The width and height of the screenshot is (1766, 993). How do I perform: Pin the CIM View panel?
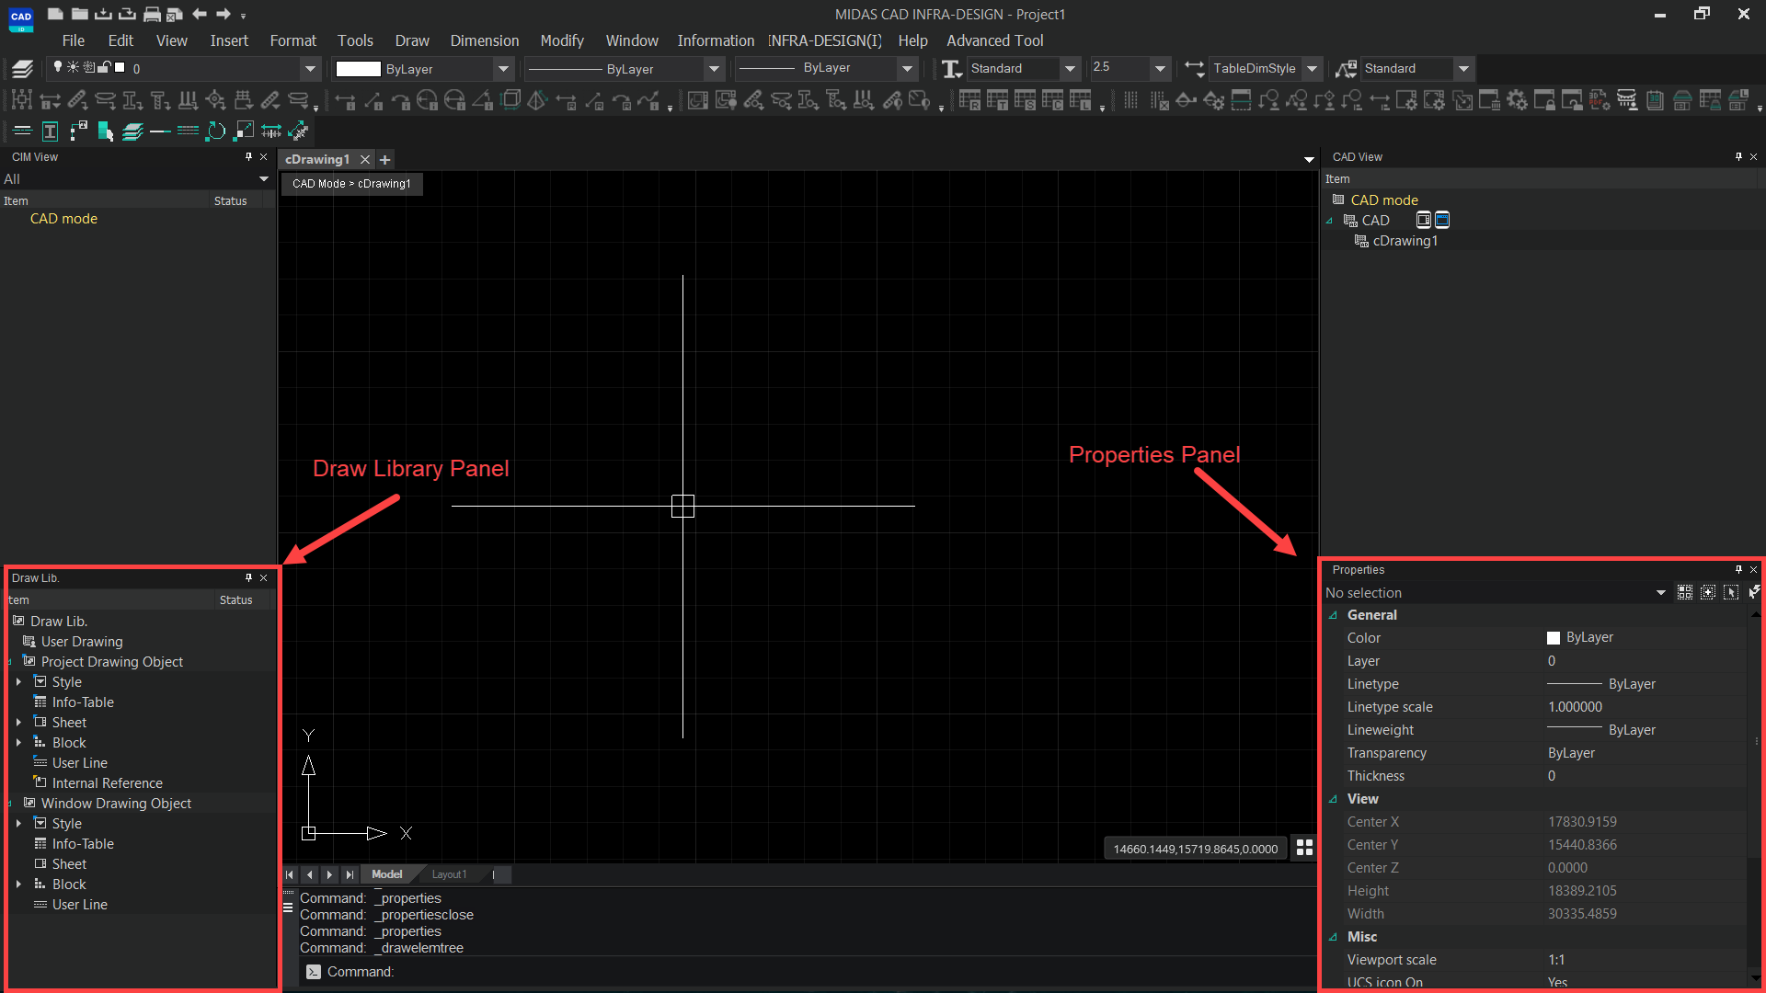pos(248,157)
